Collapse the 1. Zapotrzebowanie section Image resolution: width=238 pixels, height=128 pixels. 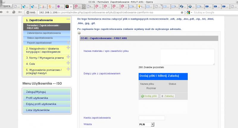tap(68, 19)
